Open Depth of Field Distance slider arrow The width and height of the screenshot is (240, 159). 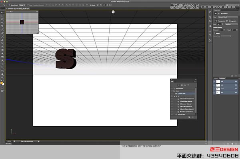(x=224, y=30)
